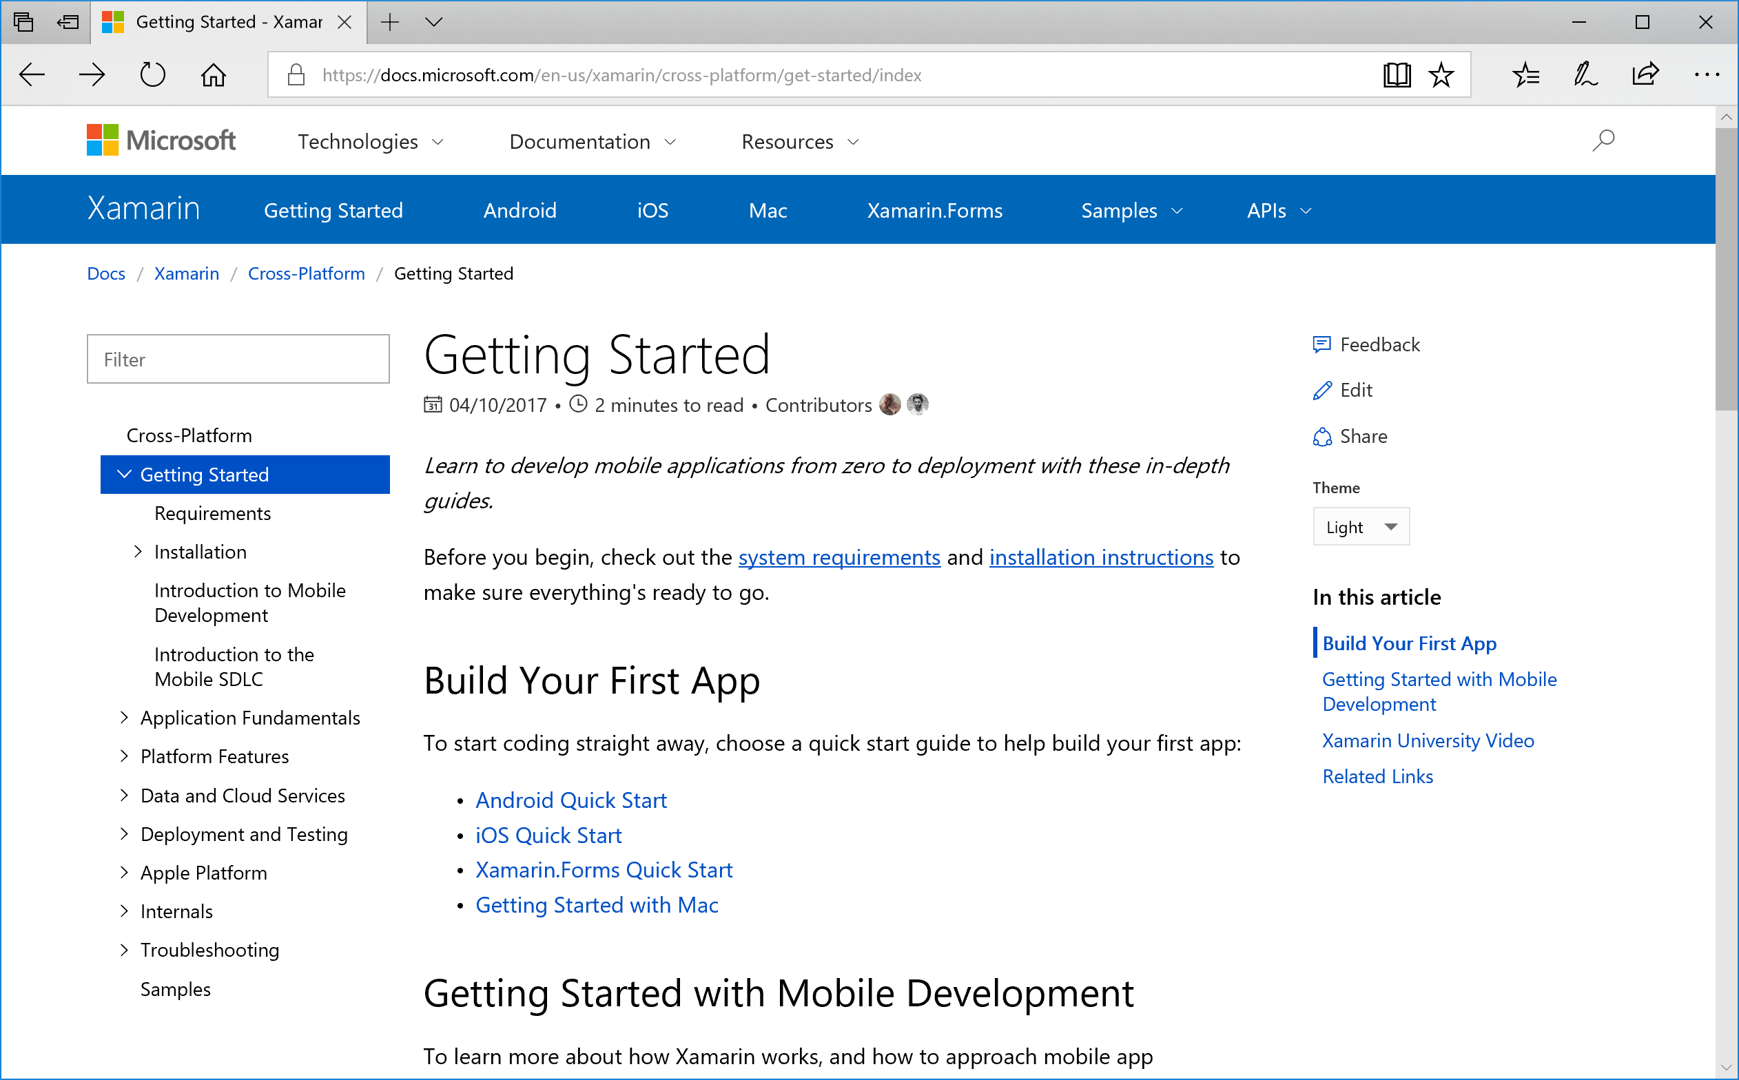Screen dimensions: 1739x1080
Task: Click the site search magnifier icon
Action: click(x=1603, y=141)
